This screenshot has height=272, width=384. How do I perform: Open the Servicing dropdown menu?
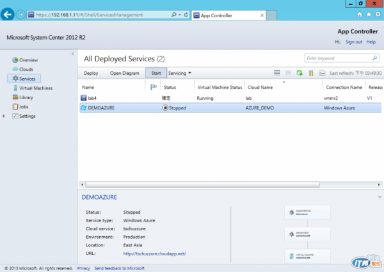point(179,73)
